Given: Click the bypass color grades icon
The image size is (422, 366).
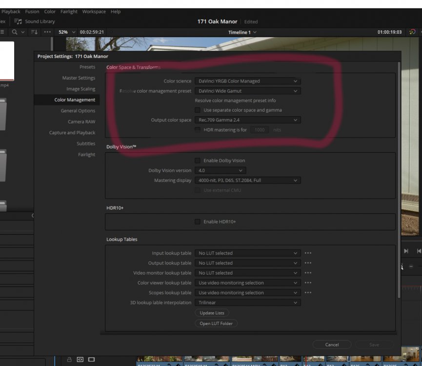Looking at the screenshot, I should coord(412,32).
